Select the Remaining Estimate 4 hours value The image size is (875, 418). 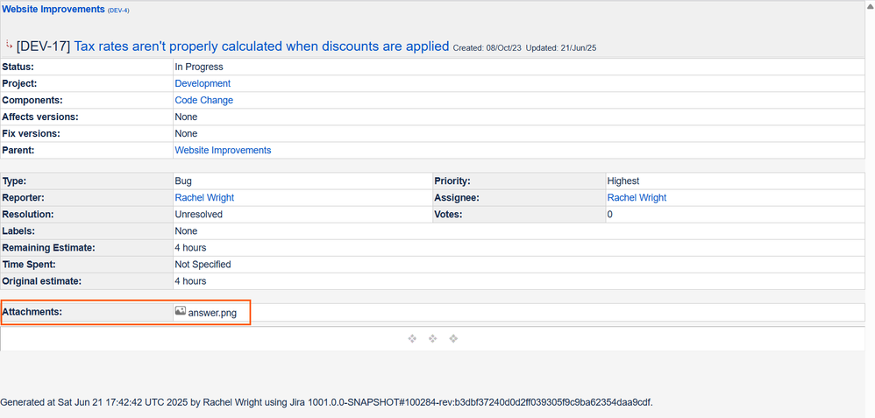coord(190,248)
